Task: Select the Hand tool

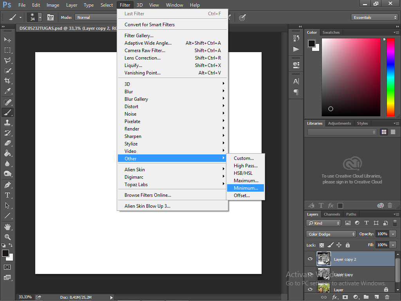Action: pyautogui.click(x=7, y=227)
